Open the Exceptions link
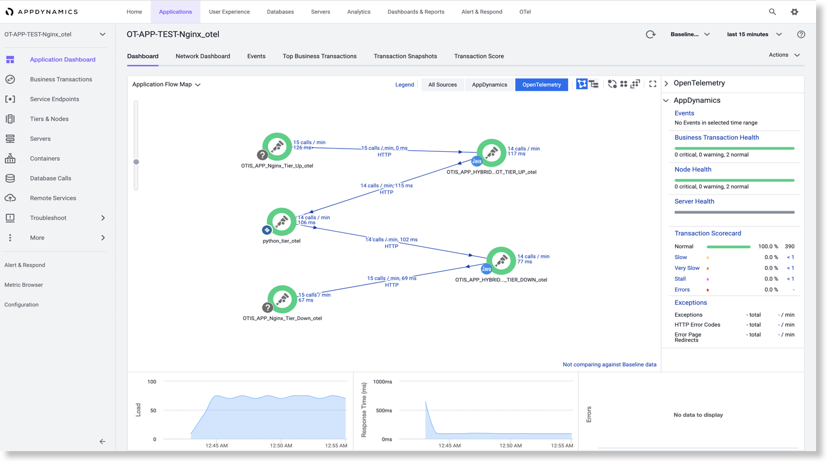The width and height of the screenshot is (827, 462). [x=690, y=303]
